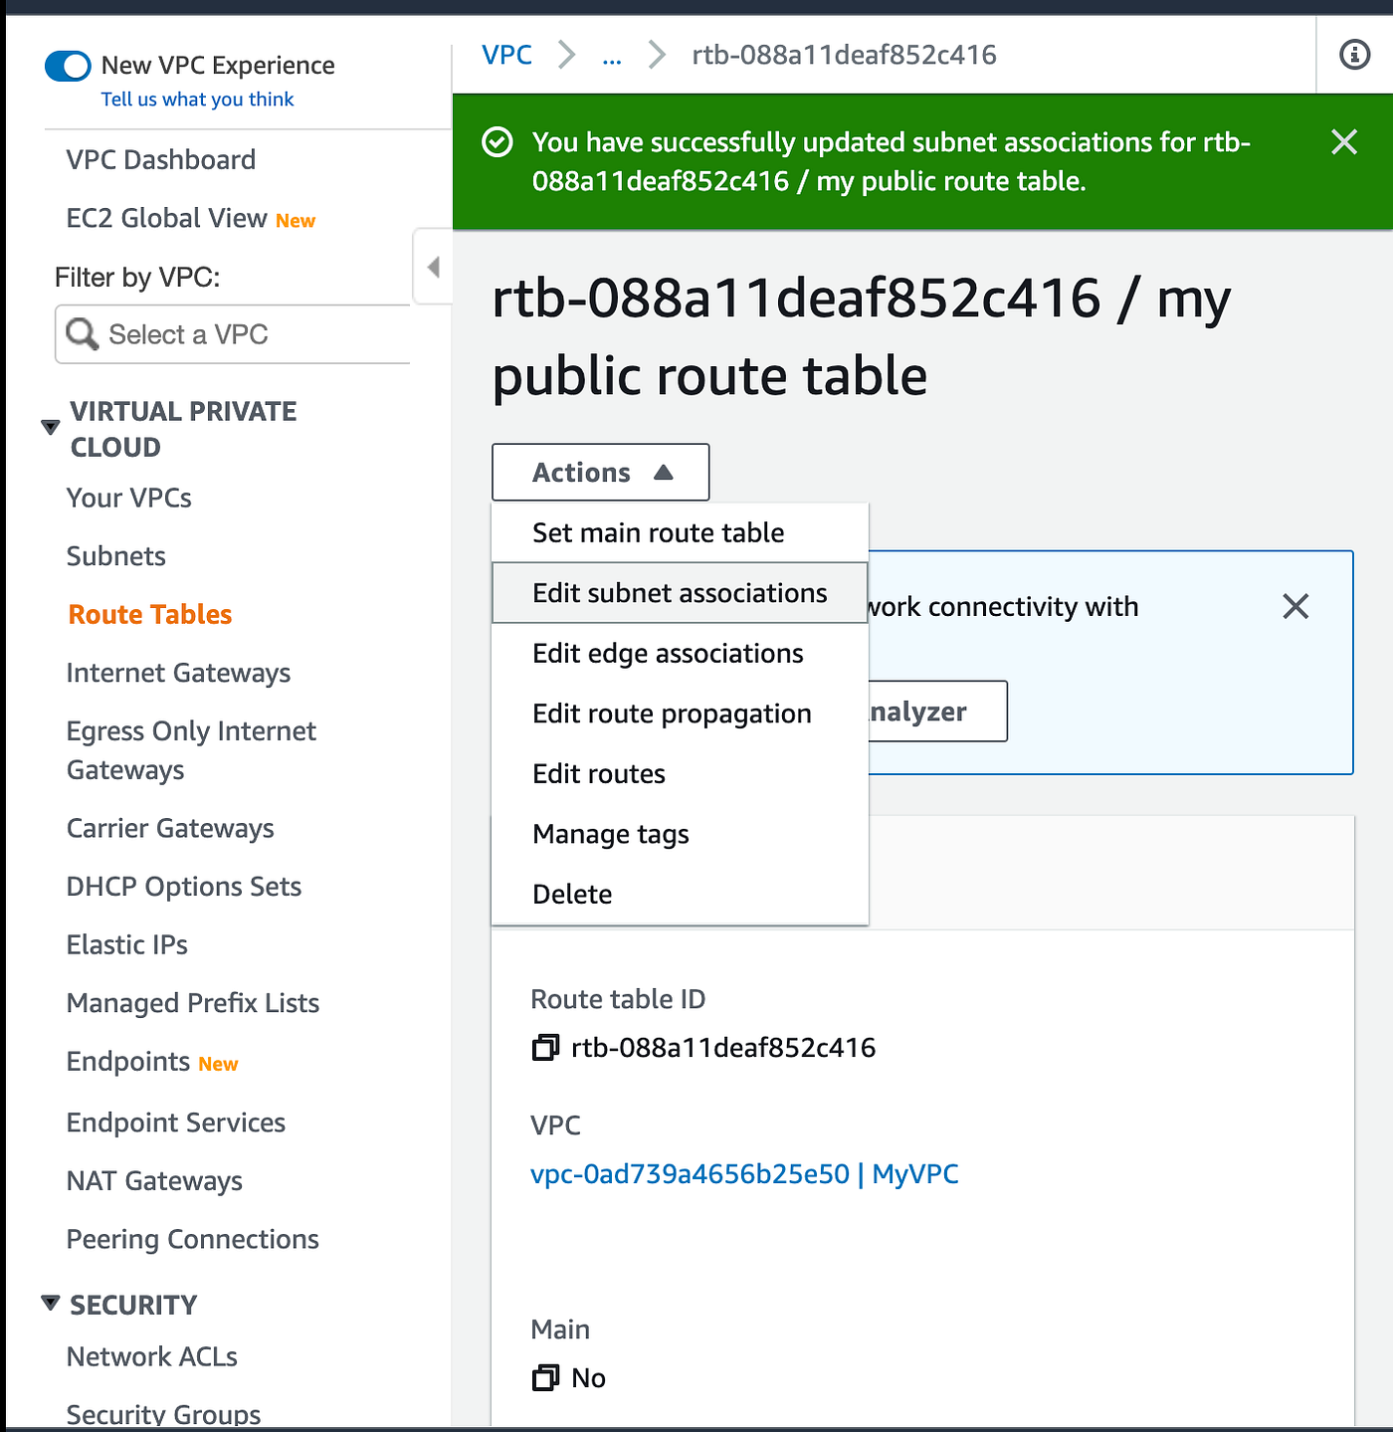Select Manage tags option
The image size is (1393, 1432).
coord(610,834)
